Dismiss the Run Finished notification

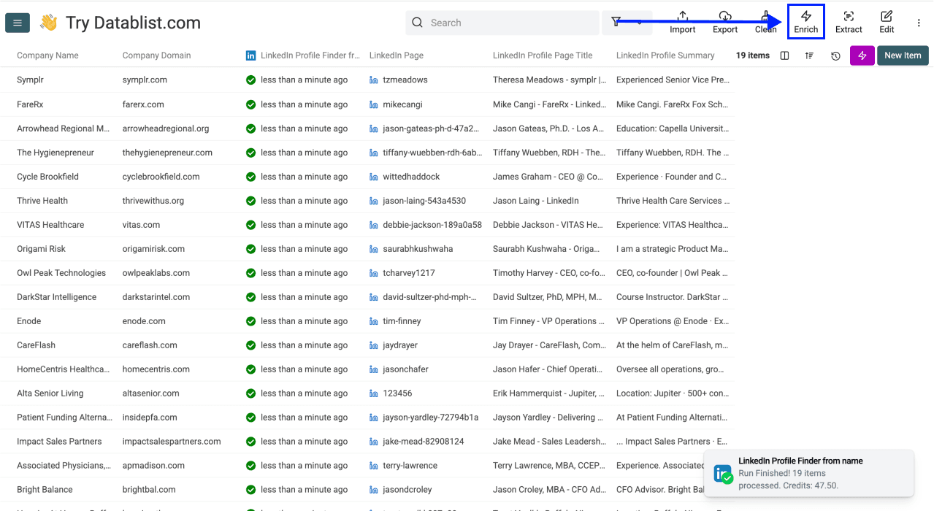click(x=808, y=473)
